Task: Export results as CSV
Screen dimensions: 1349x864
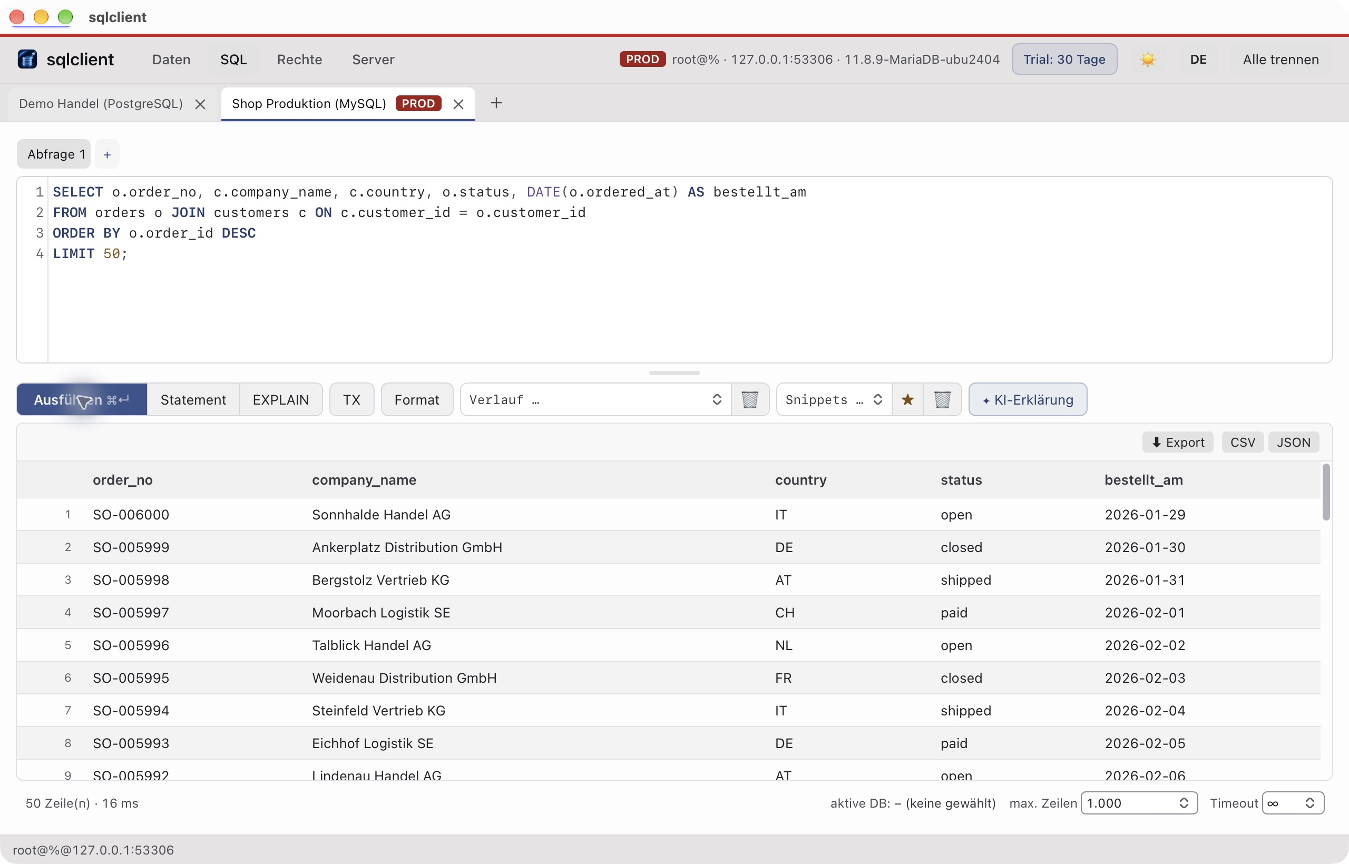Action: coord(1243,442)
